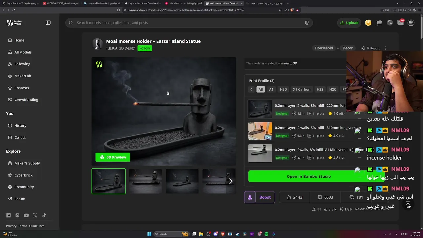Open Spotify from the taskbar

[x=266, y=234]
